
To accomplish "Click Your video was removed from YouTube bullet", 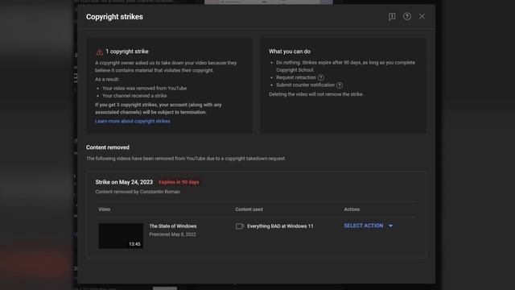I will click(144, 88).
